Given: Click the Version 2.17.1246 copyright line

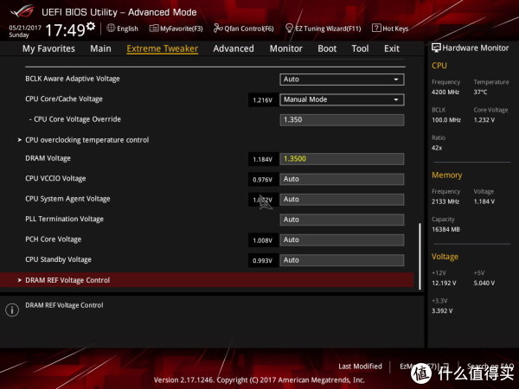Looking at the screenshot, I should click(x=259, y=380).
